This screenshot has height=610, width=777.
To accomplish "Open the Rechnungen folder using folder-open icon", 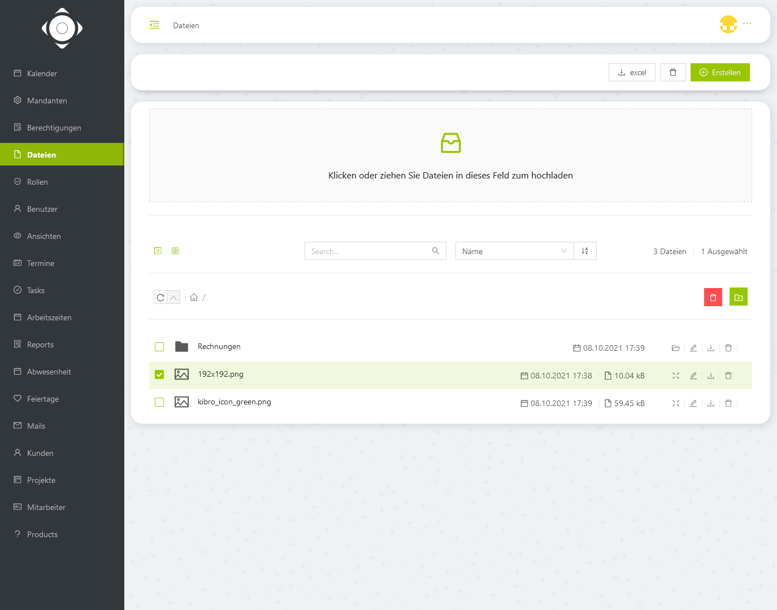I will (675, 348).
